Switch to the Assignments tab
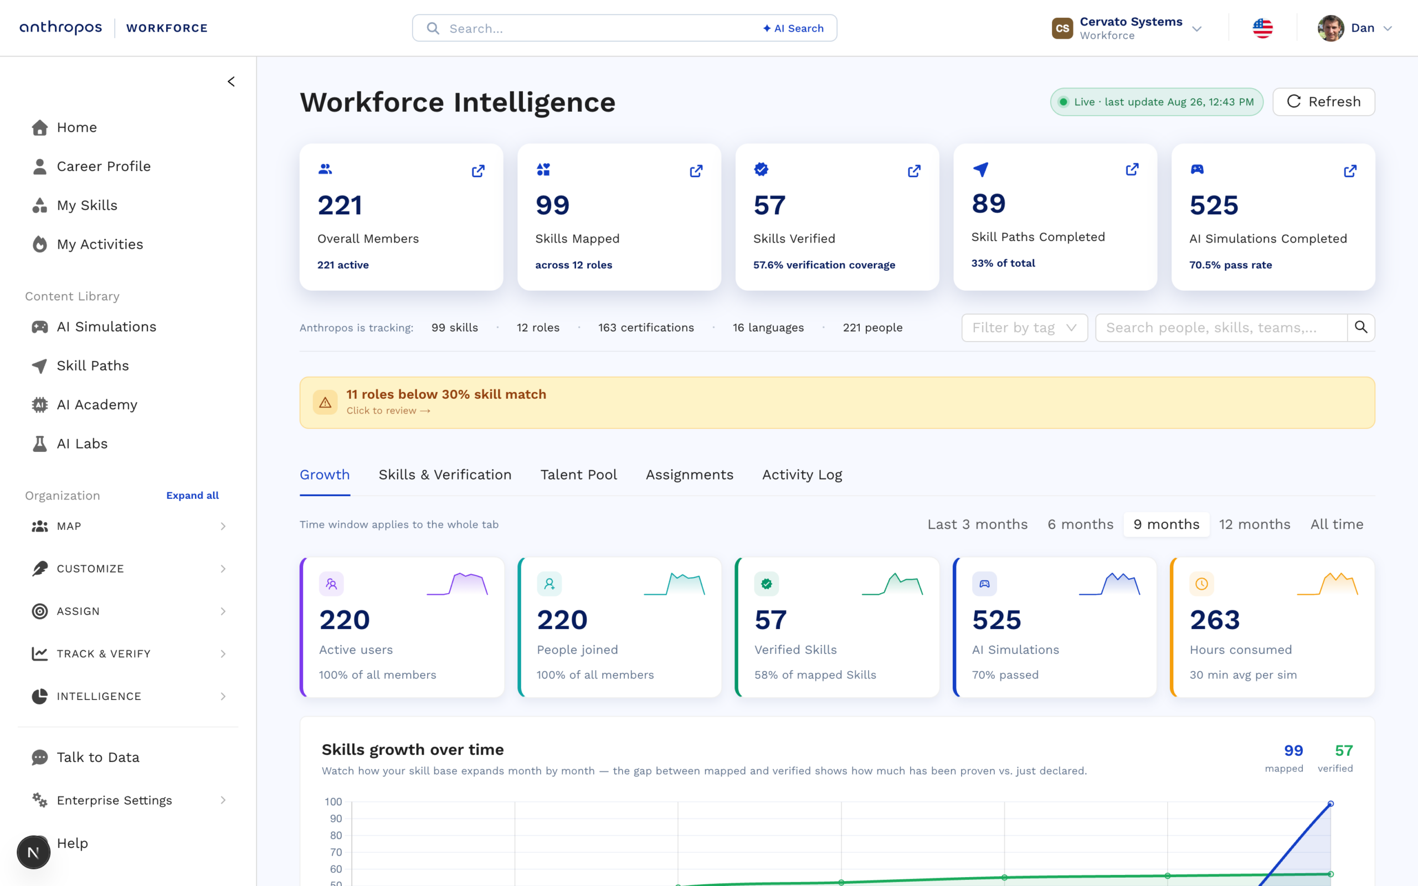This screenshot has height=886, width=1418. [x=689, y=475]
